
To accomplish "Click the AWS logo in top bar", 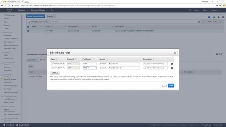I will [x=10, y=10].
